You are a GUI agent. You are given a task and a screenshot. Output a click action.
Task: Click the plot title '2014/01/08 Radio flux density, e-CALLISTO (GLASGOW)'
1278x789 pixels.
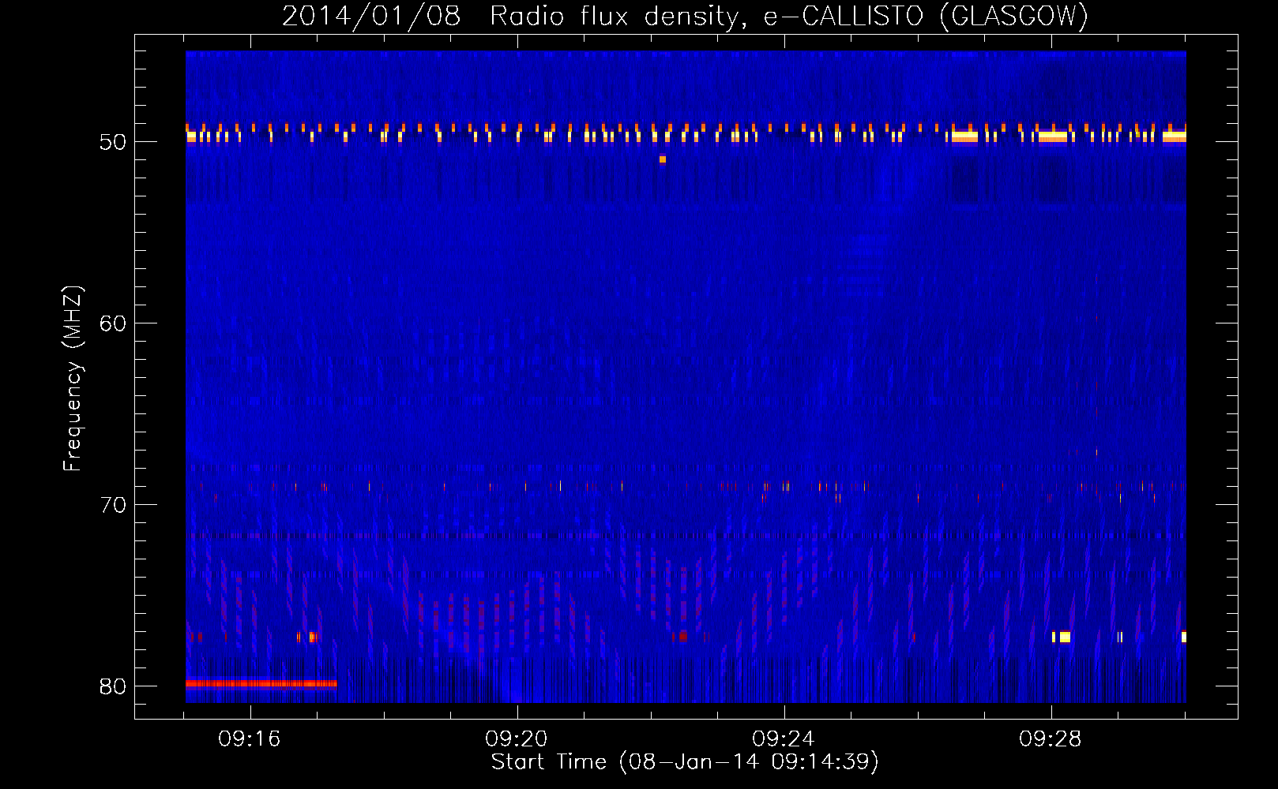tap(685, 16)
